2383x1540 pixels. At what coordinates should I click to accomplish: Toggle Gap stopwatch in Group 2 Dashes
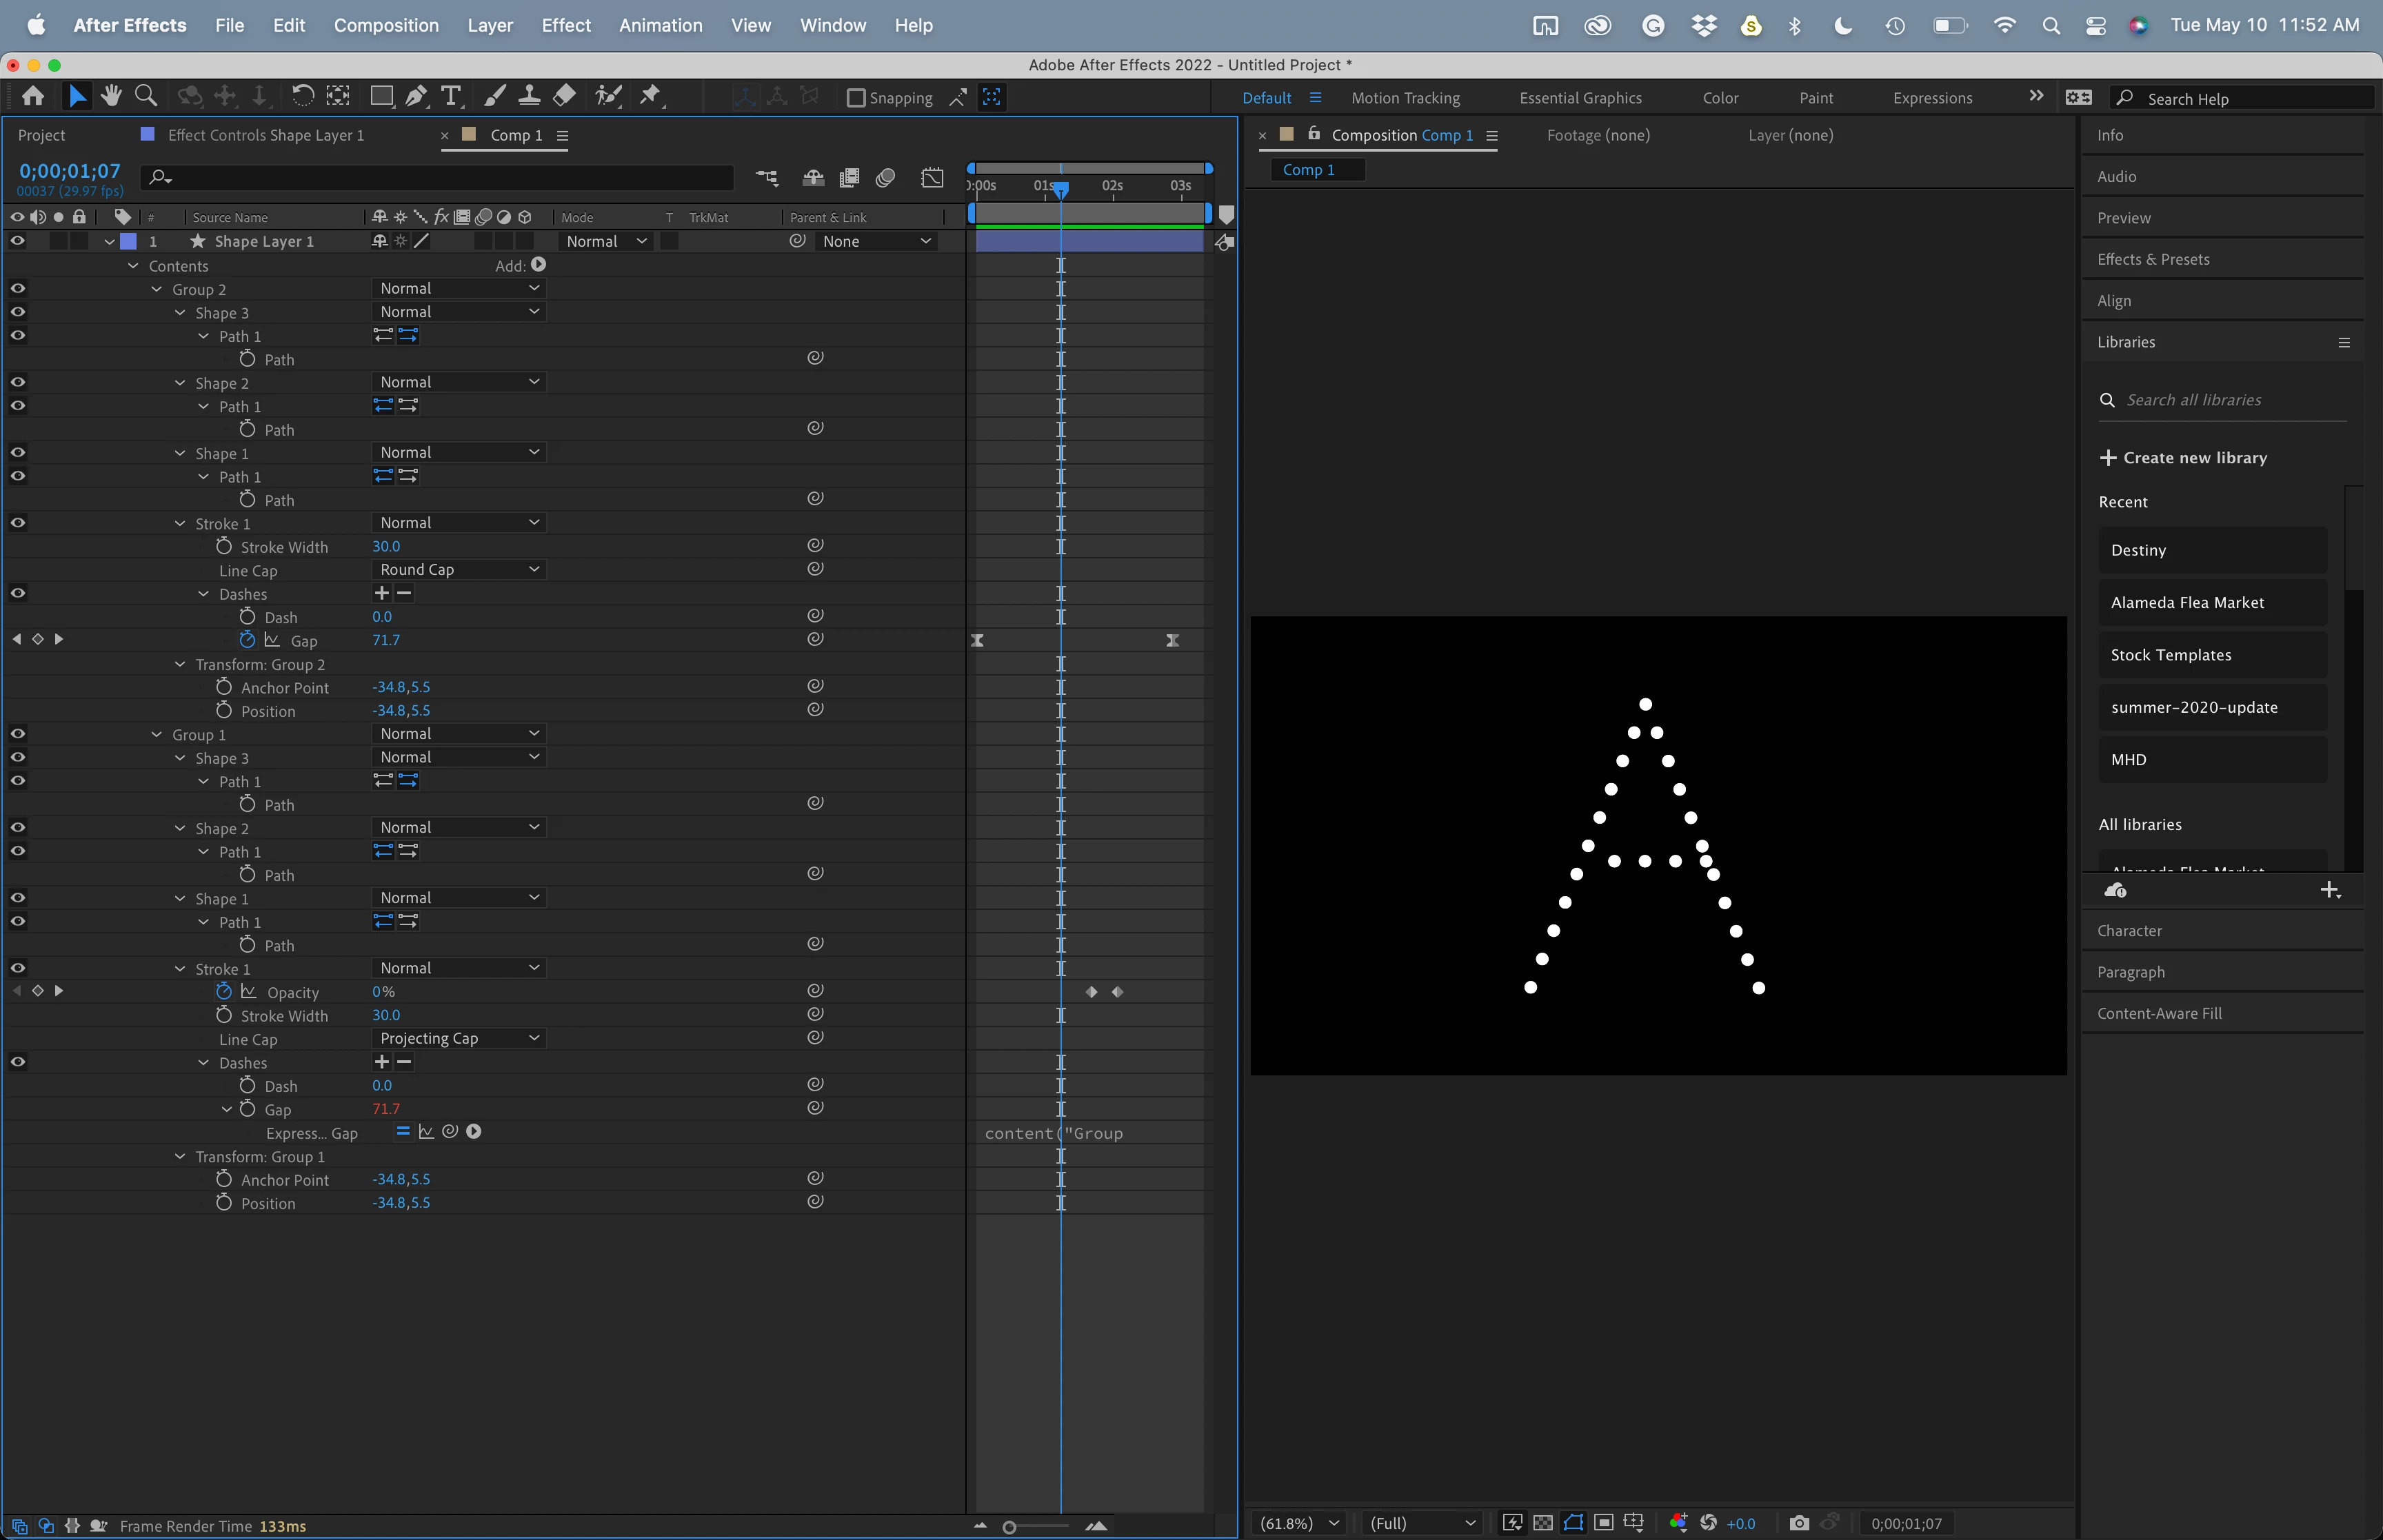click(x=247, y=640)
